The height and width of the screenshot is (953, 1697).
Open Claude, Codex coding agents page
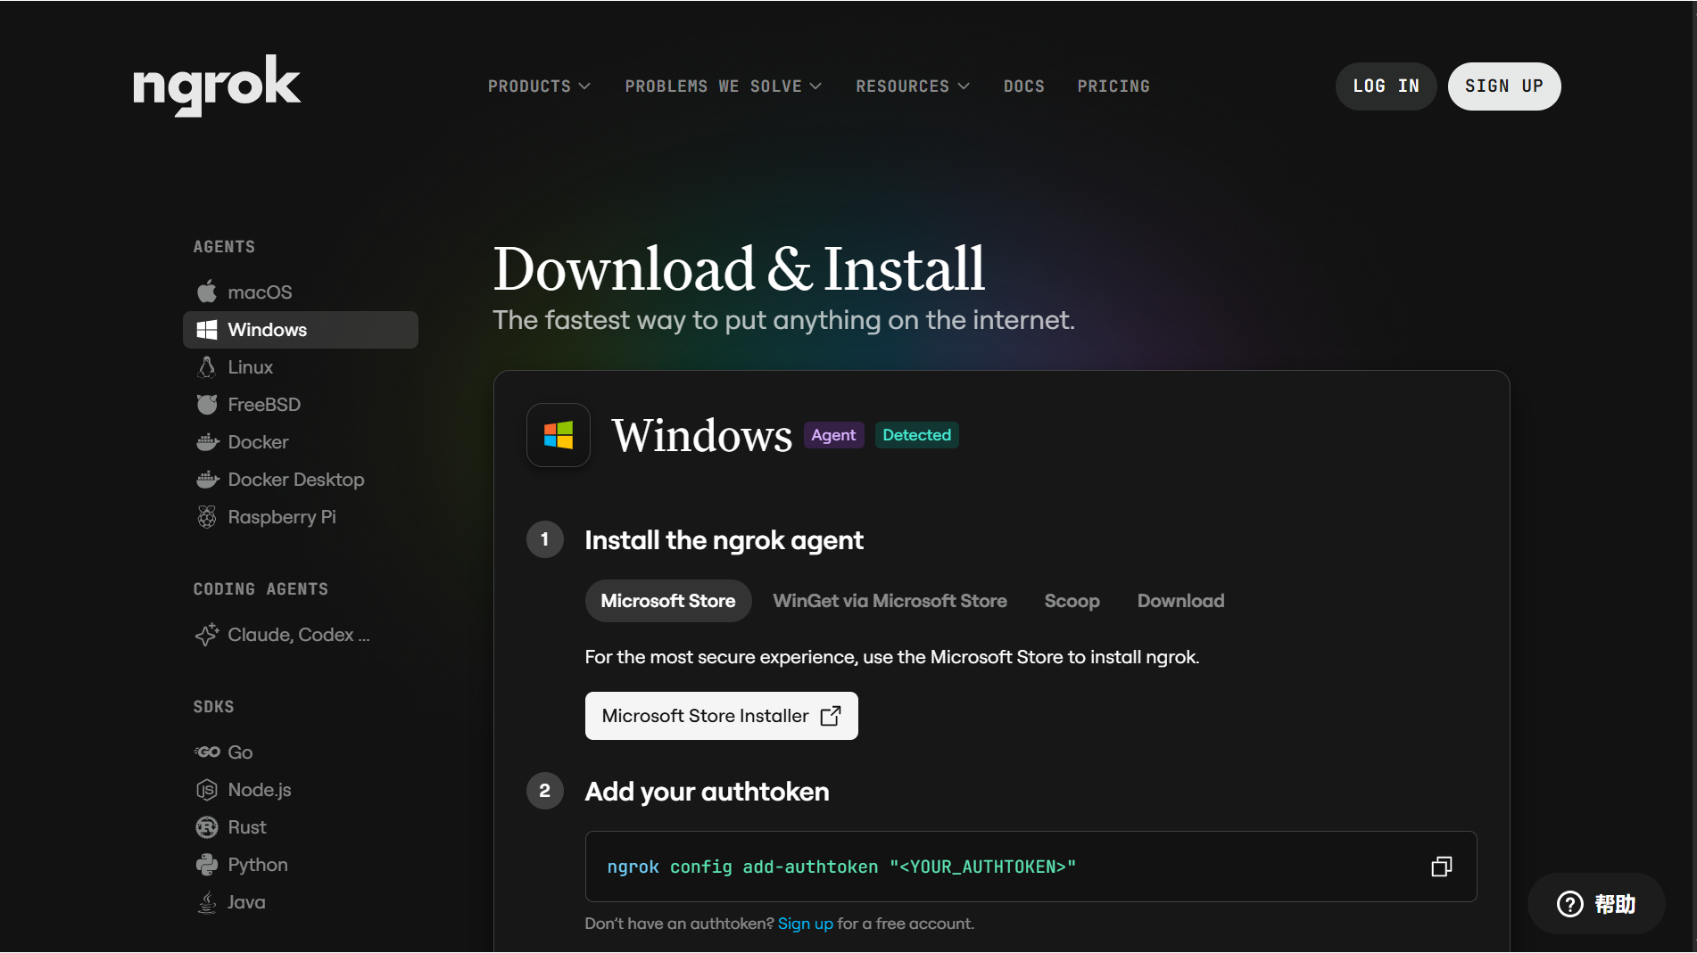(x=301, y=635)
